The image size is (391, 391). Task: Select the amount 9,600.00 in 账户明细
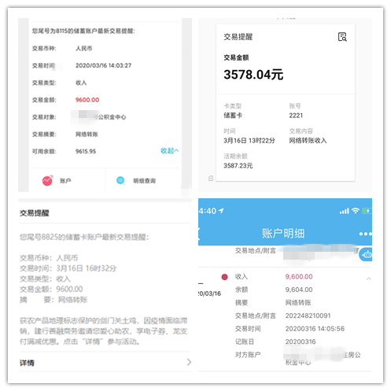[299, 277]
